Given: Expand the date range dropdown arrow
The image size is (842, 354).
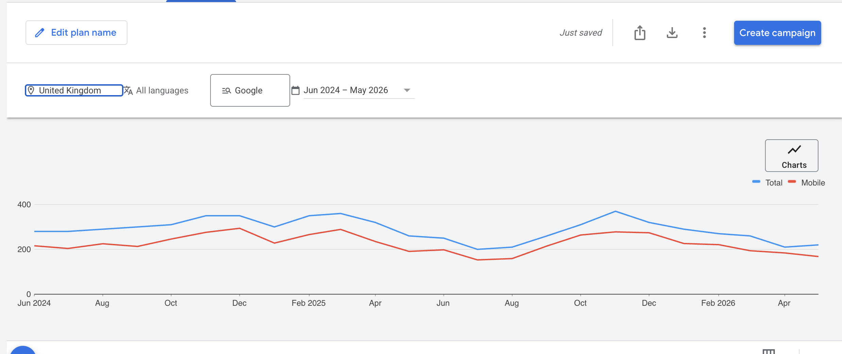Looking at the screenshot, I should tap(407, 90).
